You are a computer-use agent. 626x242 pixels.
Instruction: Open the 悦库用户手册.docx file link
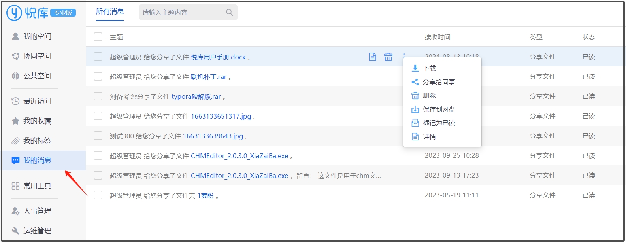click(218, 57)
